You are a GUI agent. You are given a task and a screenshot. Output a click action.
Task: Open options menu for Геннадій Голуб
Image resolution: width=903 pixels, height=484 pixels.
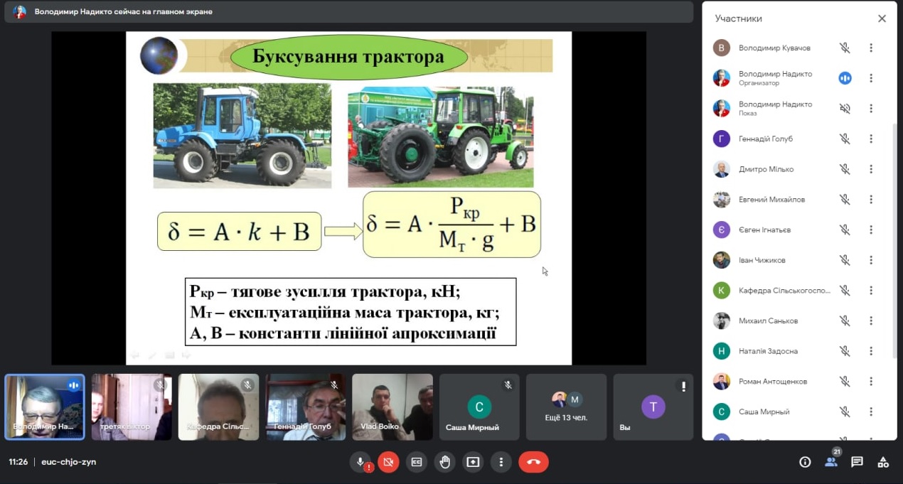871,139
